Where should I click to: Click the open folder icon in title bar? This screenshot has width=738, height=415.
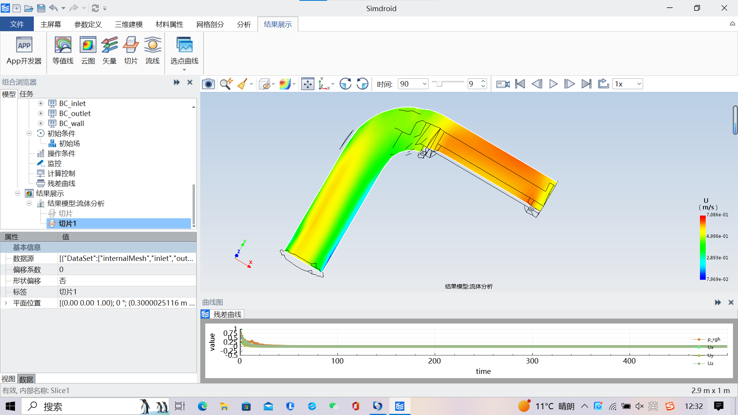(x=29, y=8)
